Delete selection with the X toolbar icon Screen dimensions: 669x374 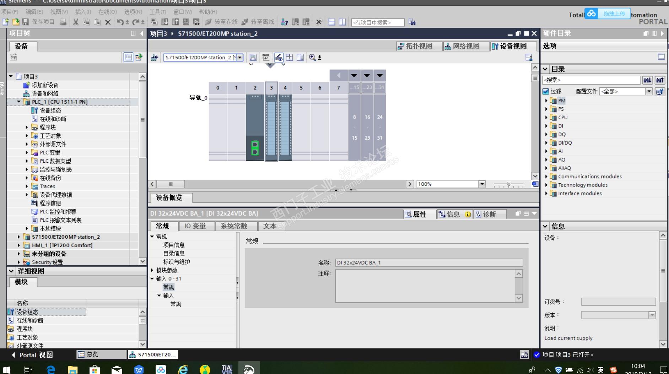click(108, 22)
